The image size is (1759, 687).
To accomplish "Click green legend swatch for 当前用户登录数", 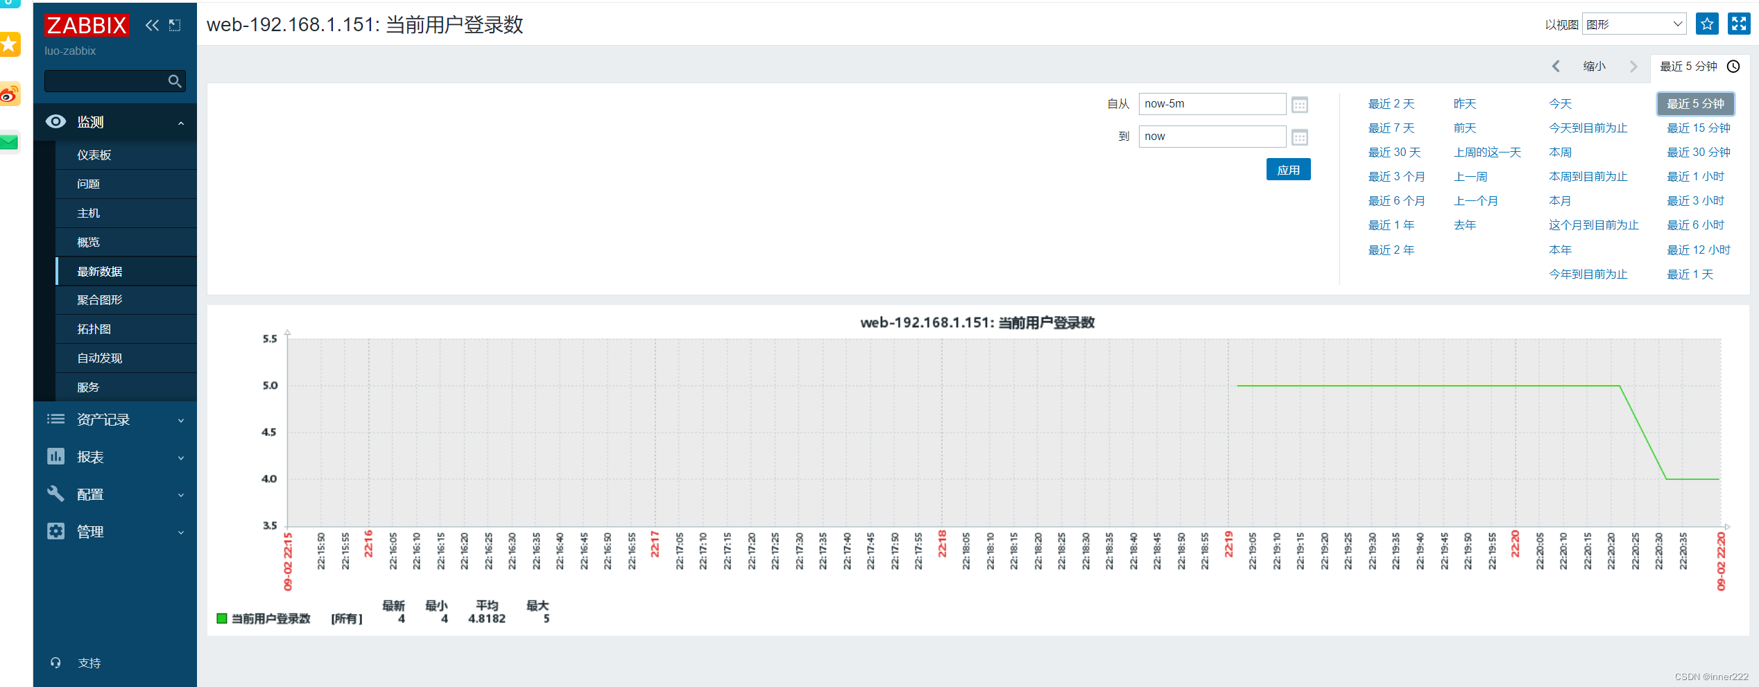I will click(x=222, y=618).
